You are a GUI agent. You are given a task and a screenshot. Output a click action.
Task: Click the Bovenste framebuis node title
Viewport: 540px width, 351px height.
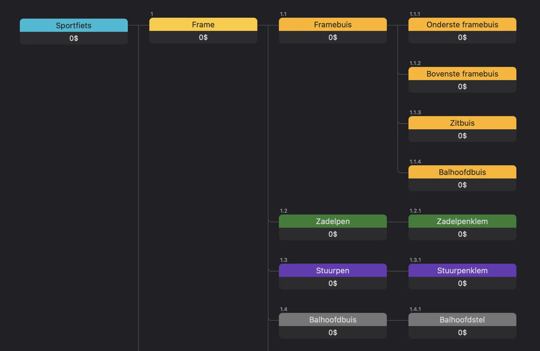point(462,74)
